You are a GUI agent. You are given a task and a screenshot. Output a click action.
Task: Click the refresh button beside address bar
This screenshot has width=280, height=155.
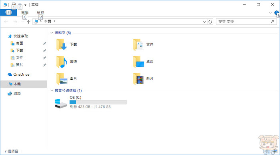tap(210, 22)
